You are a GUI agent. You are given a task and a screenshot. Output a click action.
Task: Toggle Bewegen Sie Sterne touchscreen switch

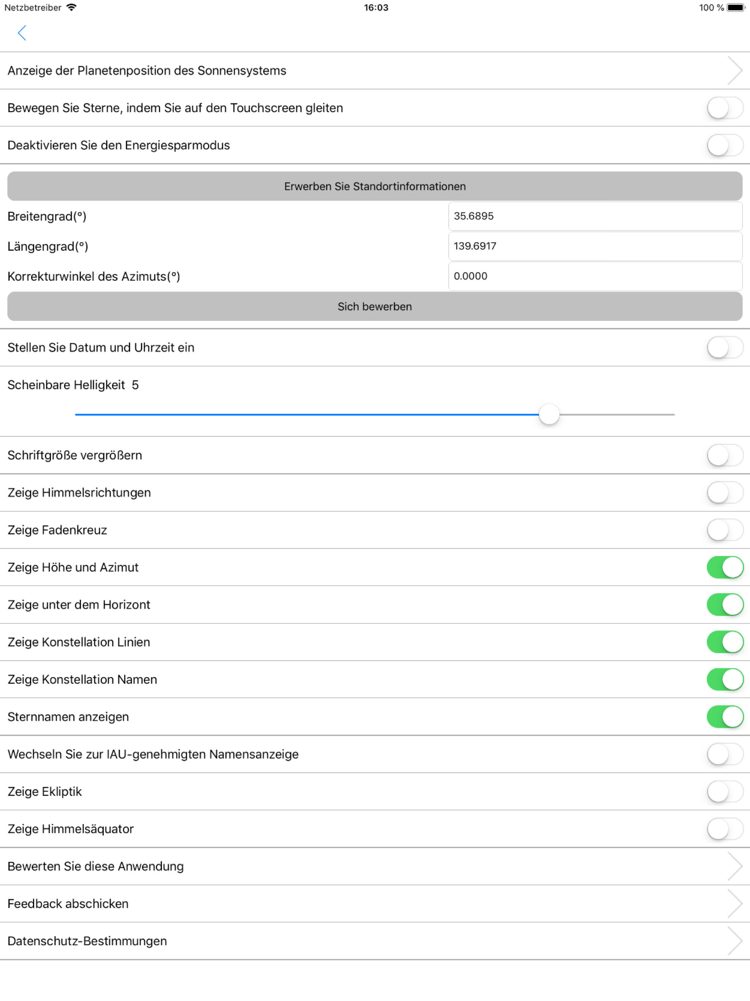tap(725, 108)
